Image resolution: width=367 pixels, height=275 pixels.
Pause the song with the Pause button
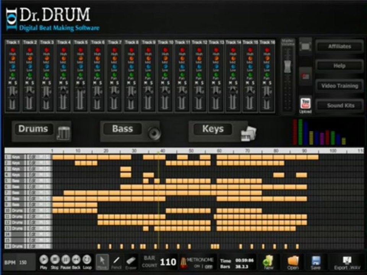tap(65, 260)
